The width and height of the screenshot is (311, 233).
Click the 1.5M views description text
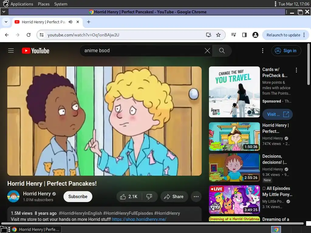click(x=22, y=213)
